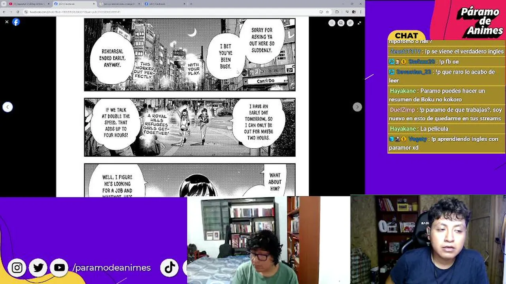Click browser forward arrow
This screenshot has height=284, width=506.
pyautogui.click(x=11, y=12)
